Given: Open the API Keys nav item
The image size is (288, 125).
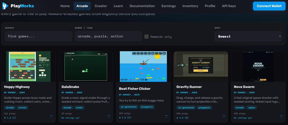Looking at the screenshot, I should [229, 6].
